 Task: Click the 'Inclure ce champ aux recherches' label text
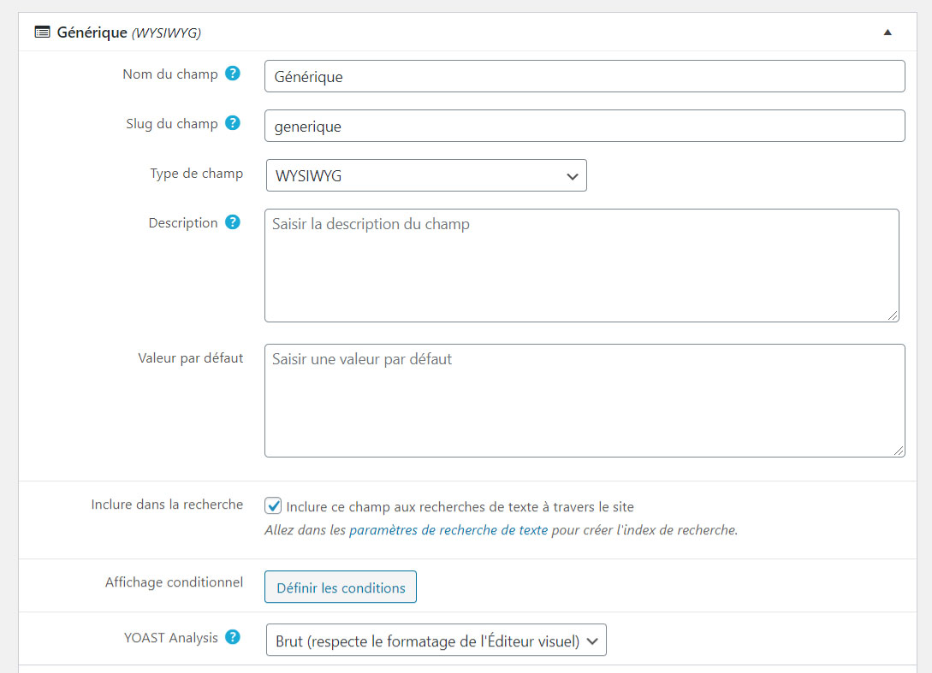[460, 507]
